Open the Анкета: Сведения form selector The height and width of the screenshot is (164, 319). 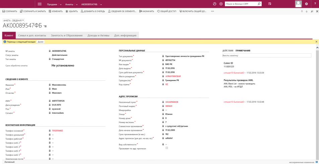(14, 20)
